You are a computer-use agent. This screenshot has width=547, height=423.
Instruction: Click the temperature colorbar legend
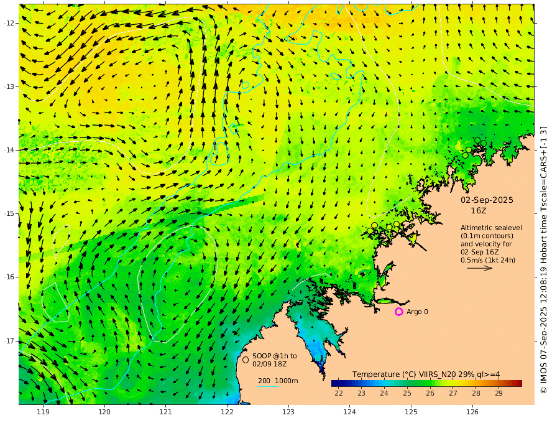click(426, 383)
